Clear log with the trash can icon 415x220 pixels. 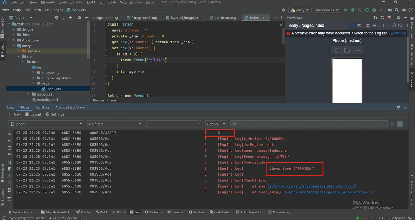pyautogui.click(x=9, y=169)
